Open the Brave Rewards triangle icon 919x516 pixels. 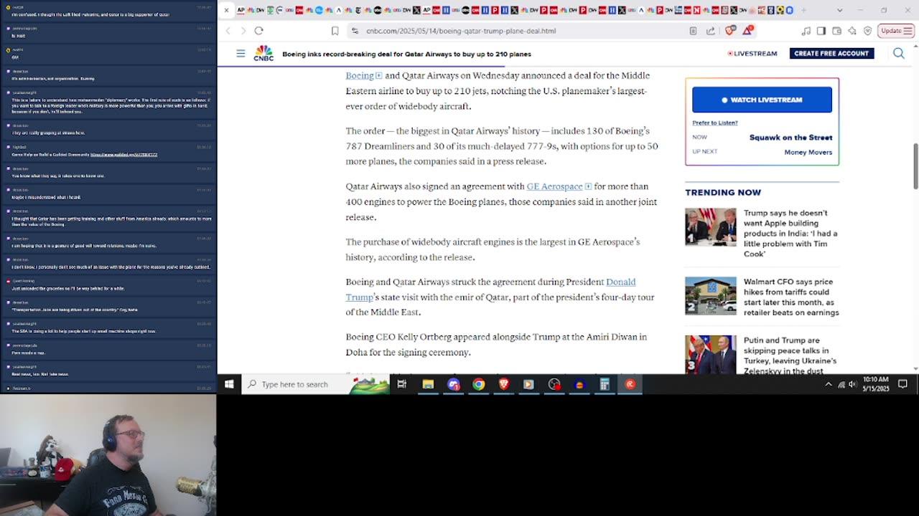pos(747,31)
